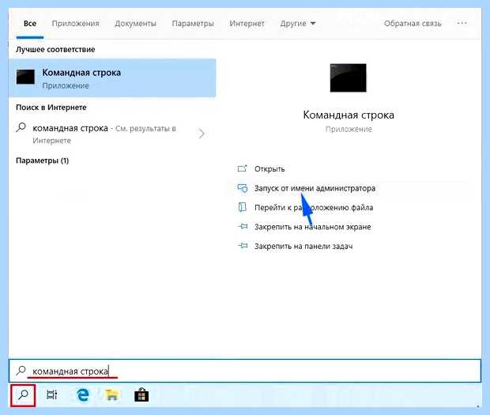Viewport: 490px width, 415px height.
Task: Open Microsoft Store from the taskbar
Action: [x=141, y=394]
